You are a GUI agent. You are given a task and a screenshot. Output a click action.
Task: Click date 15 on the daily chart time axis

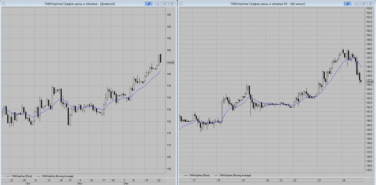147,180
